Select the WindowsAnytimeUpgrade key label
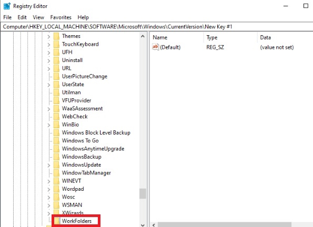 (x=93, y=149)
